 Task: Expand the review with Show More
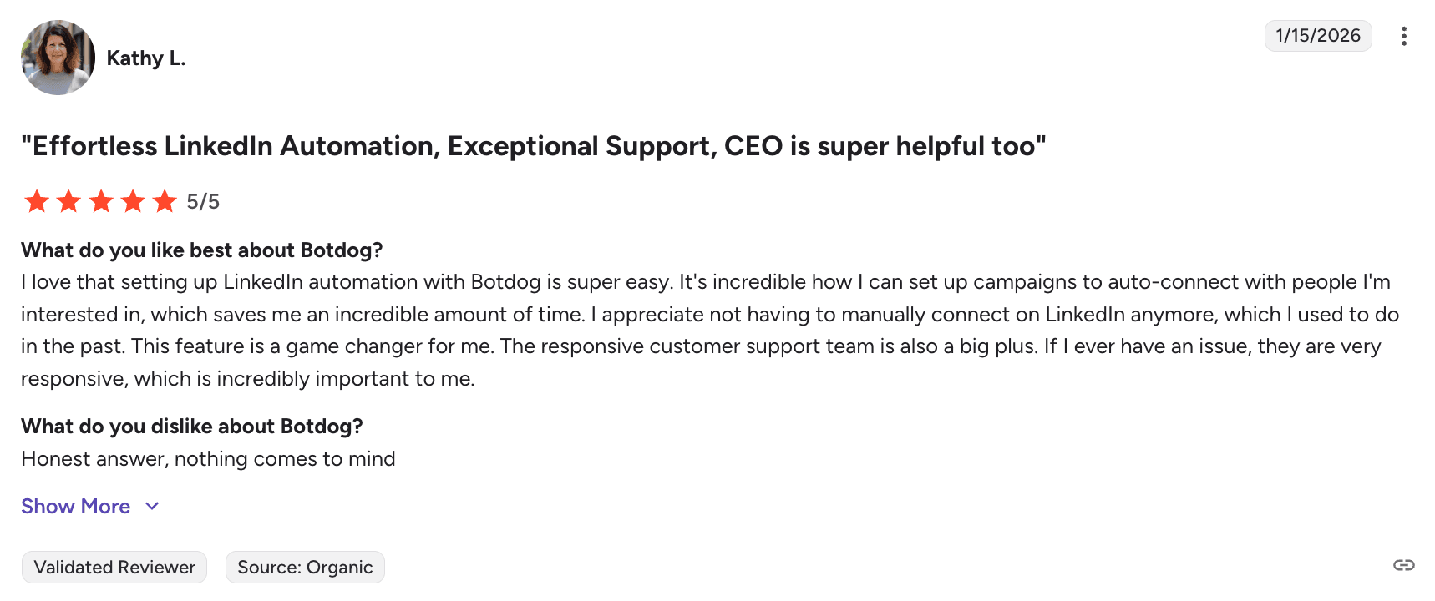point(76,507)
